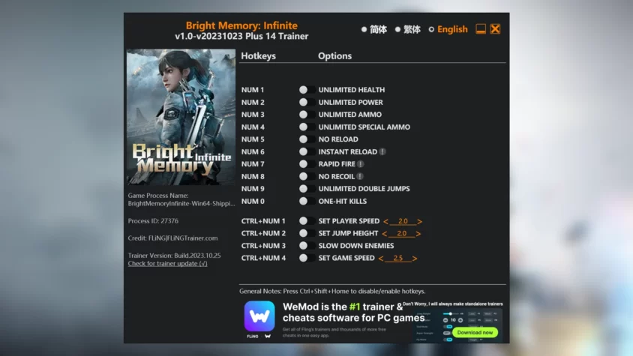
Task: Click the NUM 0 hotkey label
Action: coord(253,201)
